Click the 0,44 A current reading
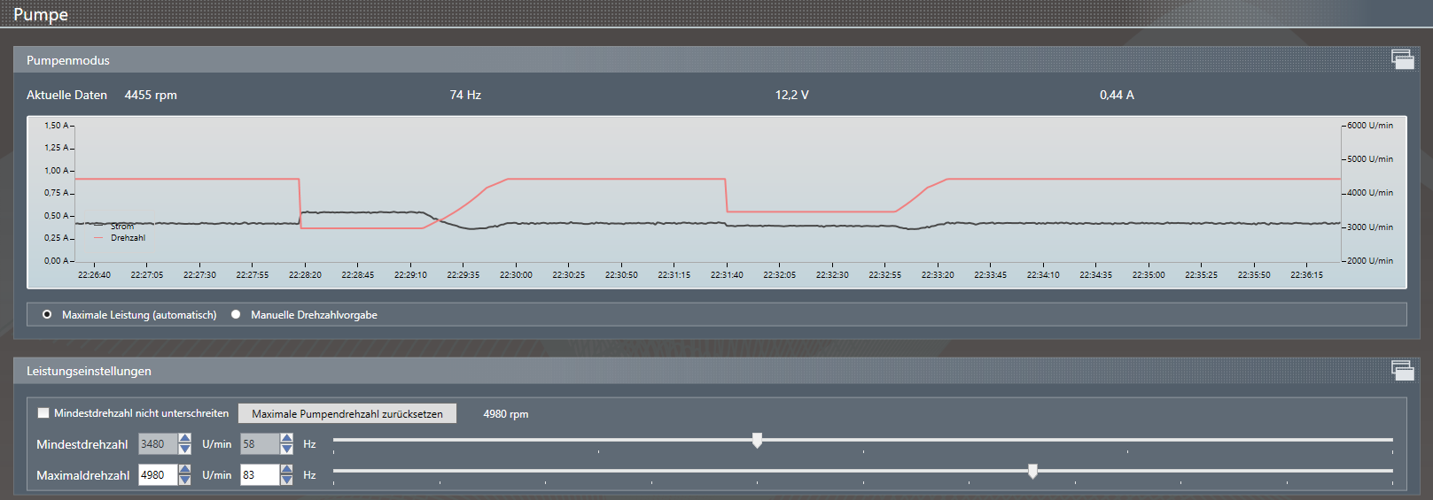 tap(1117, 95)
